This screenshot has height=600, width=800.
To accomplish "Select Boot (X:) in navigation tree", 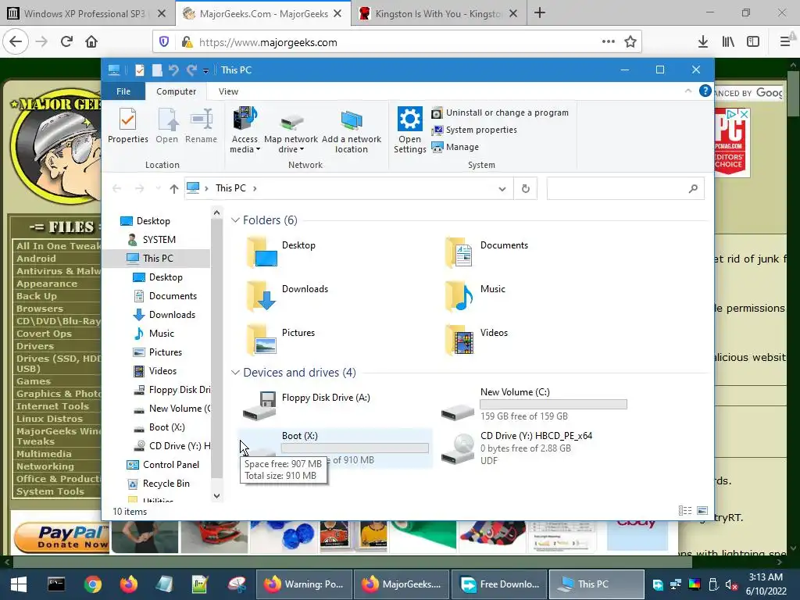I will click(166, 427).
